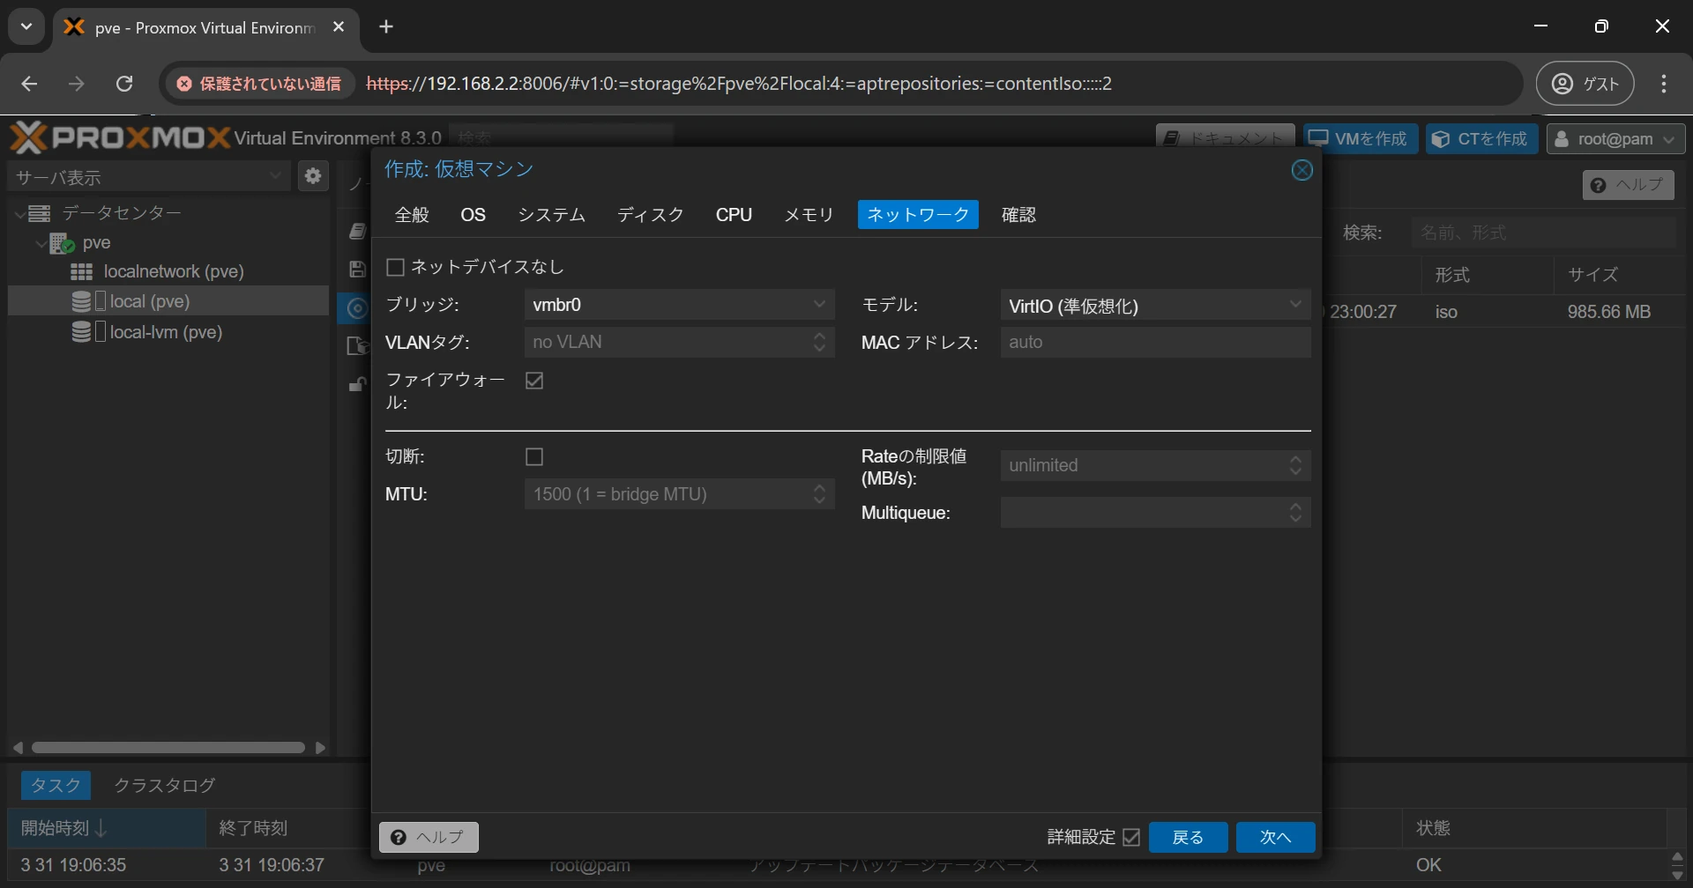The image size is (1693, 888).
Task: Click the local-lvm (pve) storage icon
Action: tap(81, 332)
